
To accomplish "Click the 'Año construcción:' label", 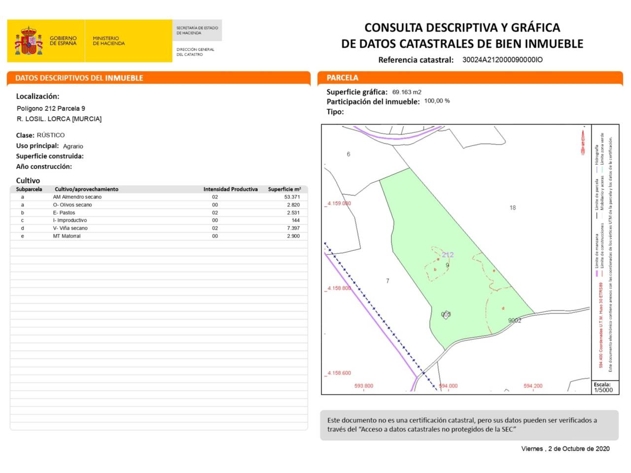I will (x=44, y=167).
